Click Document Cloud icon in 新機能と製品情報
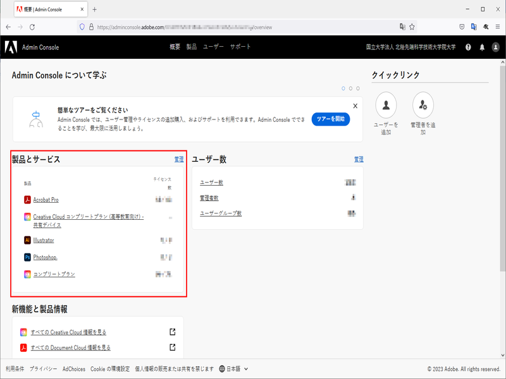The height and width of the screenshot is (379, 506). click(x=23, y=347)
